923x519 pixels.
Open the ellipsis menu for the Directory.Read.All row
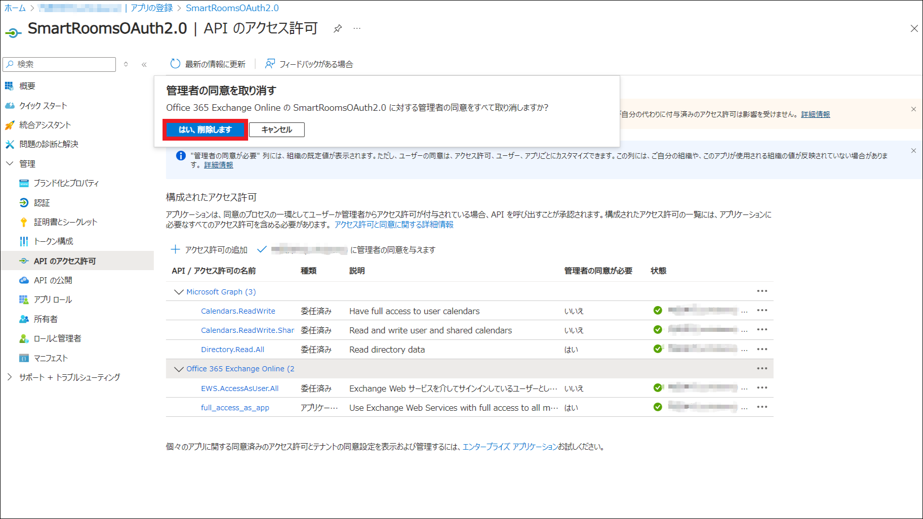pyautogui.click(x=762, y=349)
